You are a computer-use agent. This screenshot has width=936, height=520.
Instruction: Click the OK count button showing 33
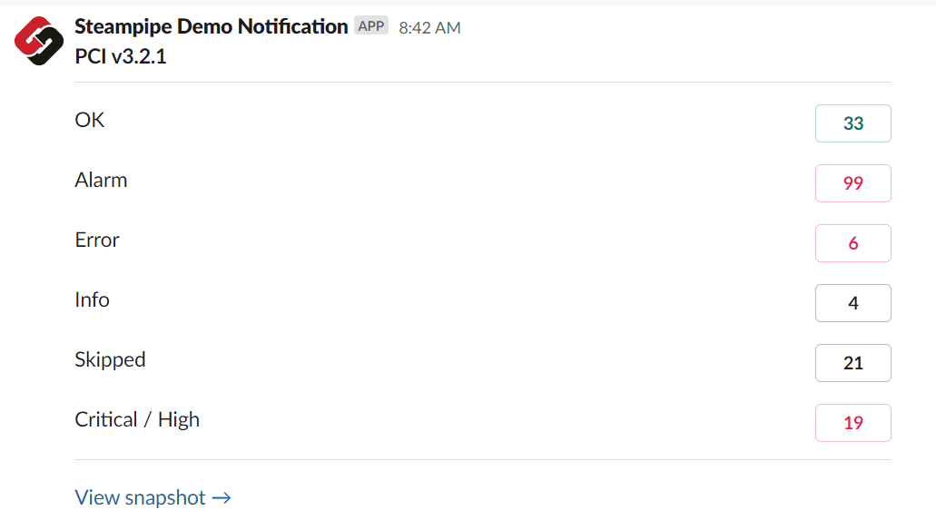[852, 123]
